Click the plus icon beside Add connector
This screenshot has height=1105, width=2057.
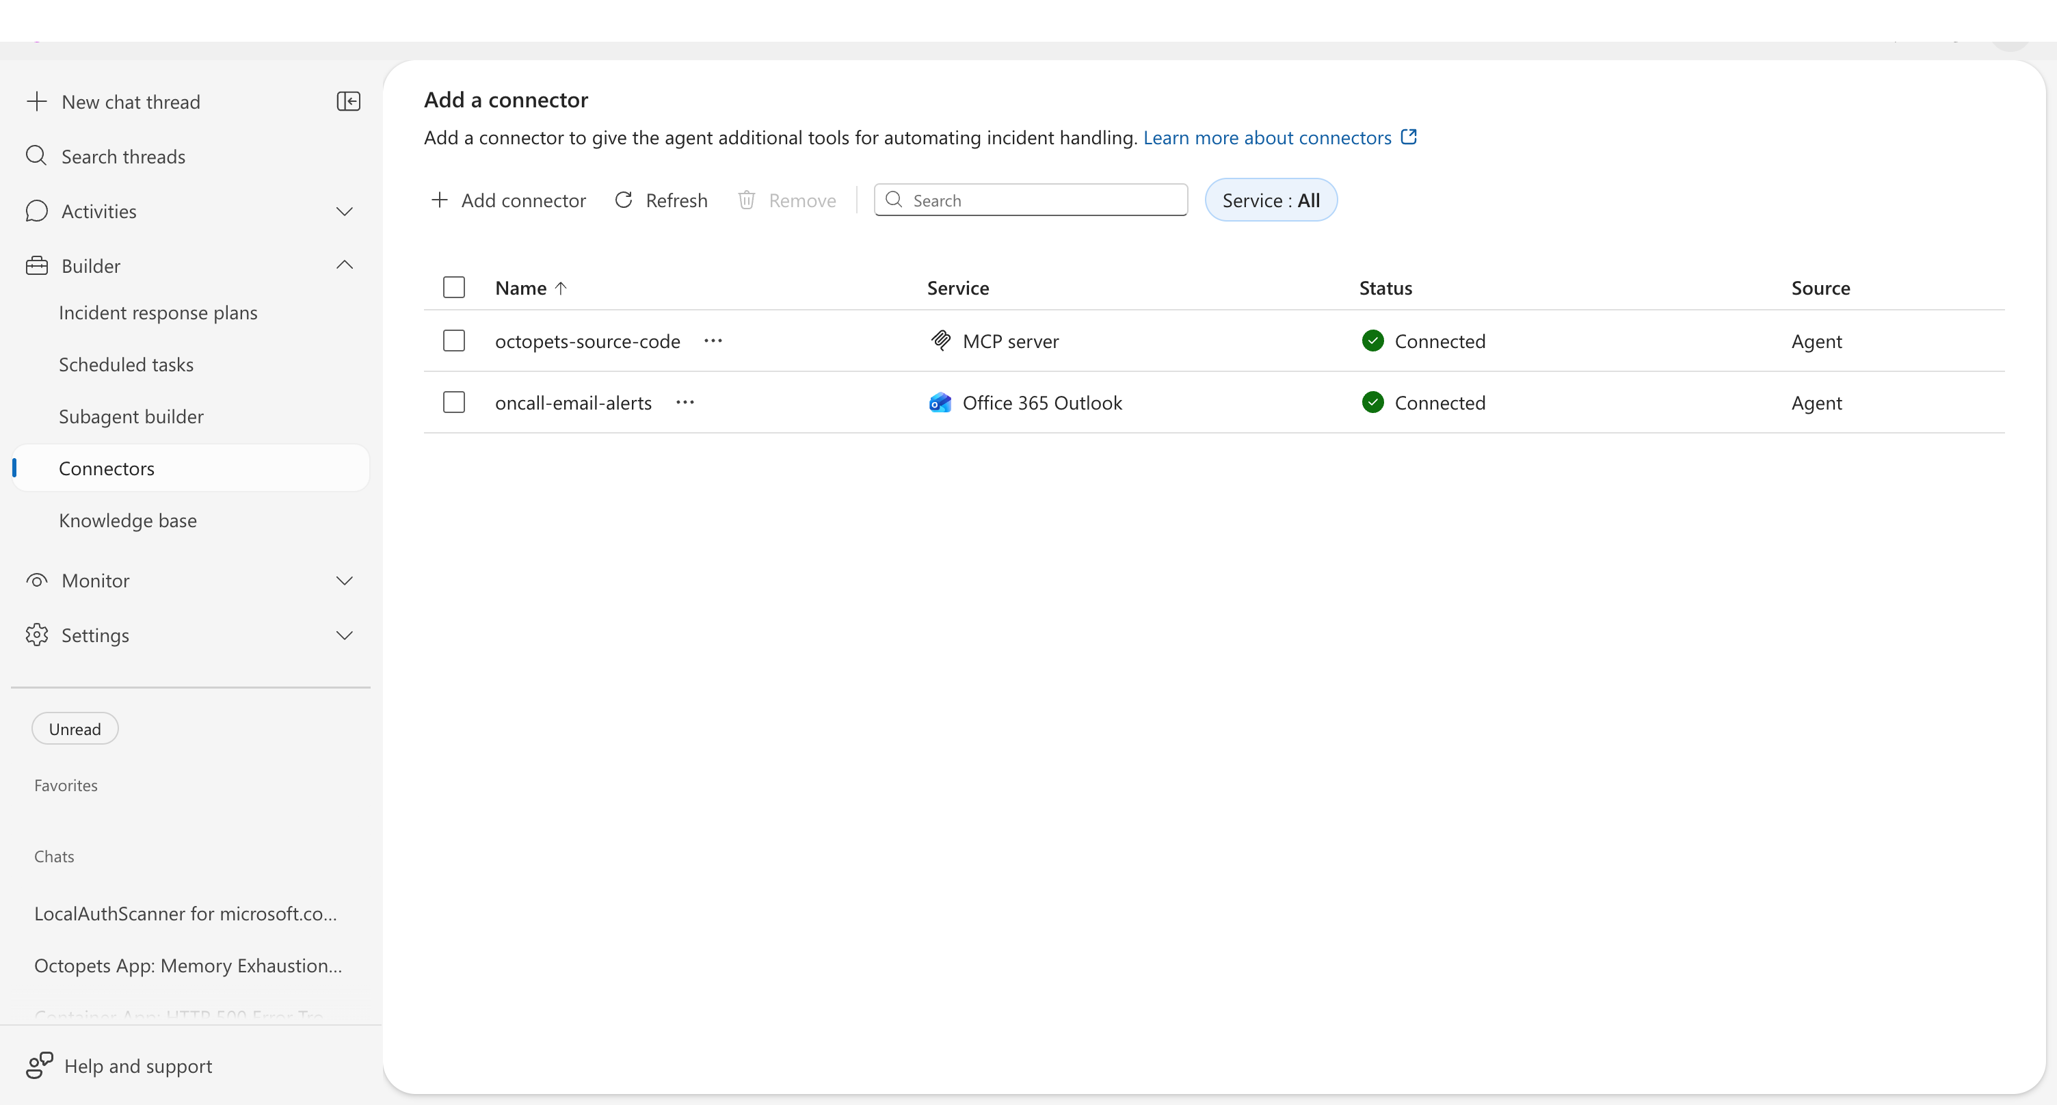coord(439,200)
